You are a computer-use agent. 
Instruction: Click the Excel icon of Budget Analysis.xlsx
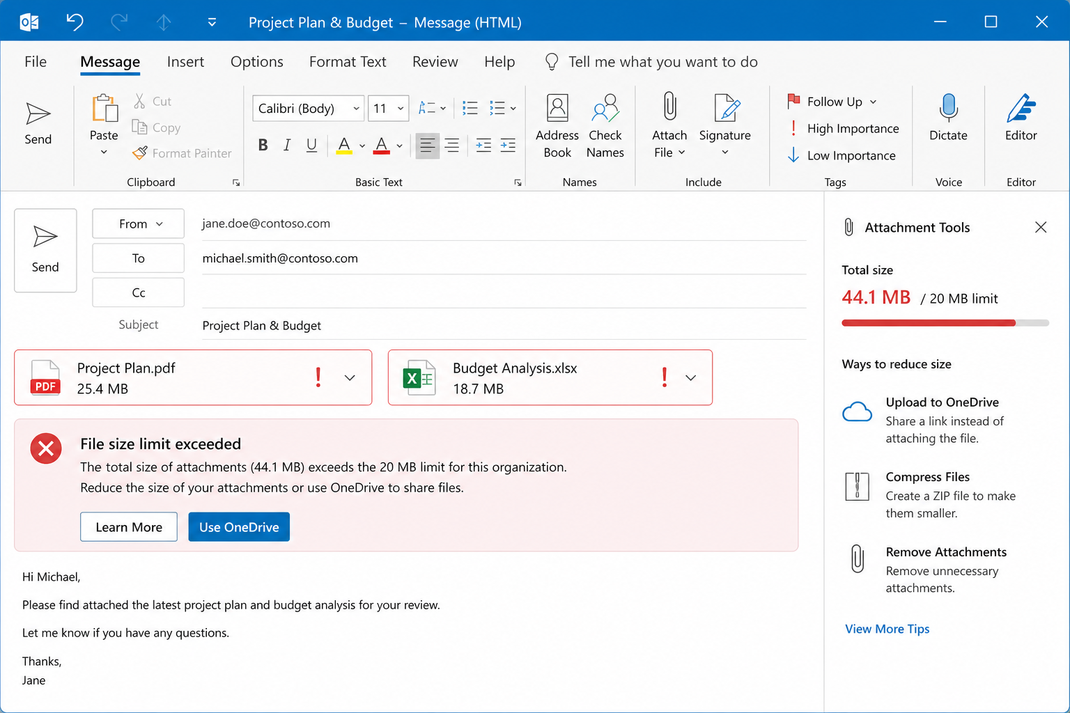[419, 377]
